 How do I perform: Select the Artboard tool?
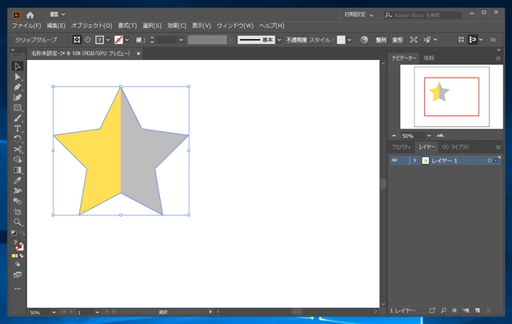pos(18,212)
